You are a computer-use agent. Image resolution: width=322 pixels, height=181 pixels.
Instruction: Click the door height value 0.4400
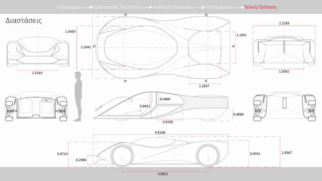(165, 99)
